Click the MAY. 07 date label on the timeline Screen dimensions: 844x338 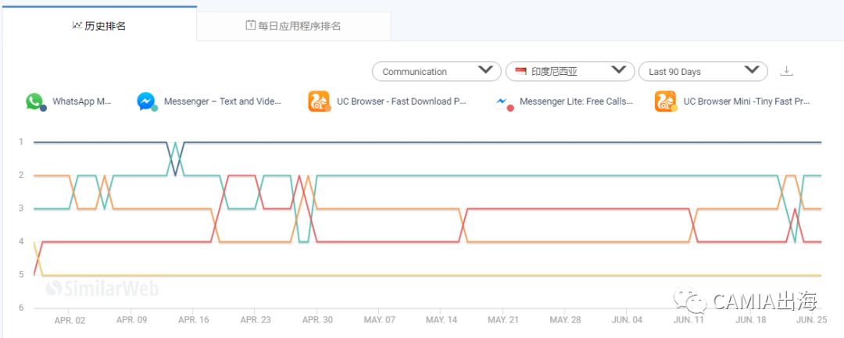point(380,320)
